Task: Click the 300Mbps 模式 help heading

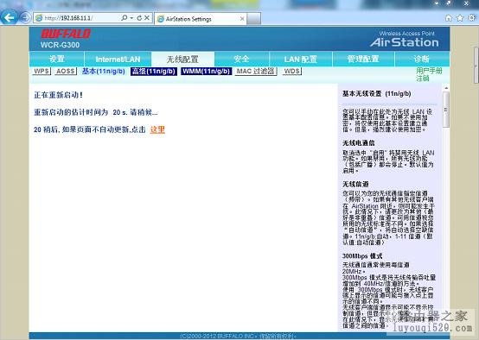Action: [362, 255]
